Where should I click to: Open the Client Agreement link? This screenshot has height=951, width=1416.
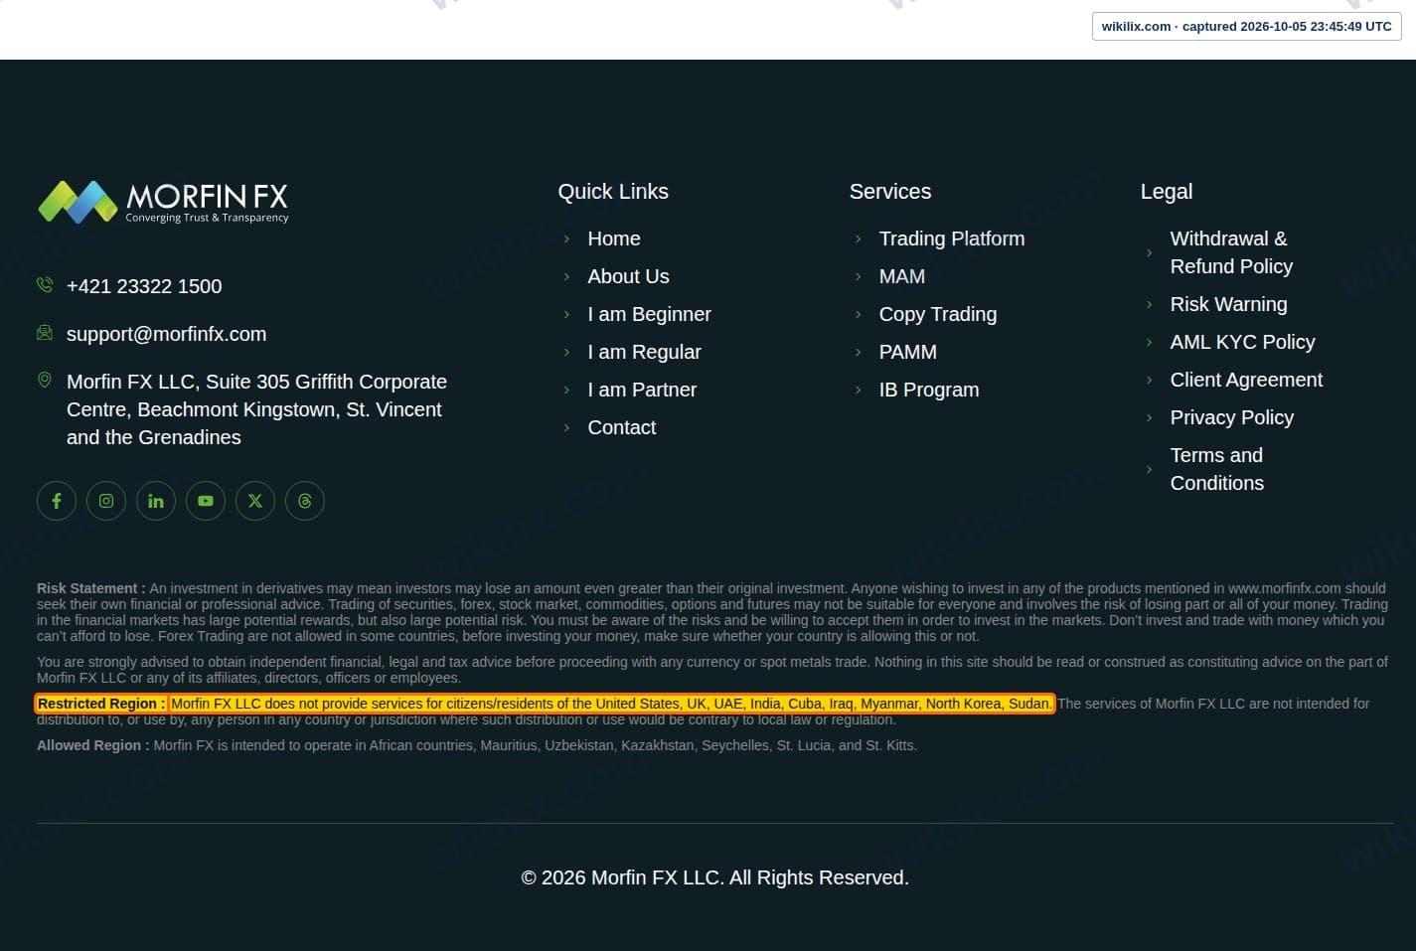pos(1246,380)
